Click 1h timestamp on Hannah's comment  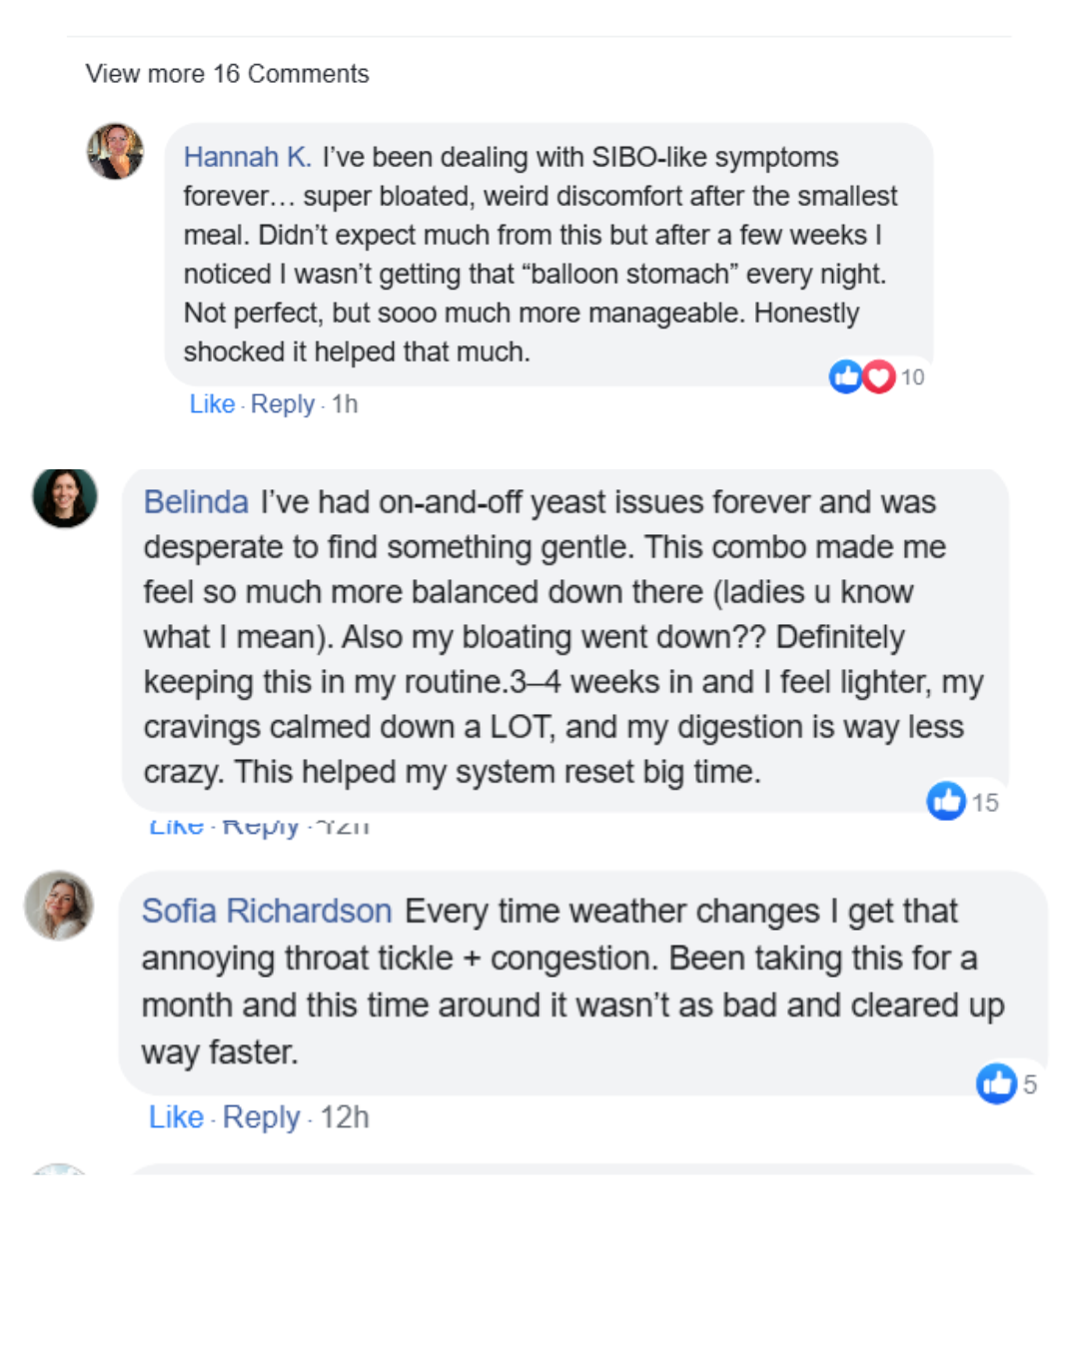tap(345, 404)
